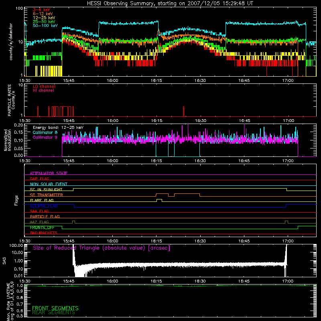Click the lone red particle spike after 16:15
Image resolution: width=321 pixels, height=321 pixels.
coord(183,112)
